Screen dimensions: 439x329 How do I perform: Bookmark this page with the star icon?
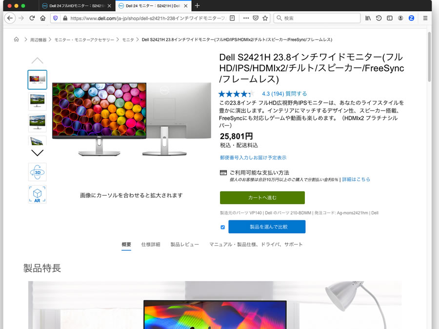265,18
